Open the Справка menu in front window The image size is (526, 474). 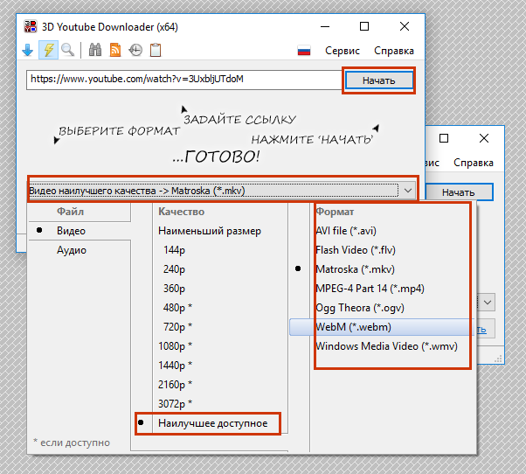394,51
